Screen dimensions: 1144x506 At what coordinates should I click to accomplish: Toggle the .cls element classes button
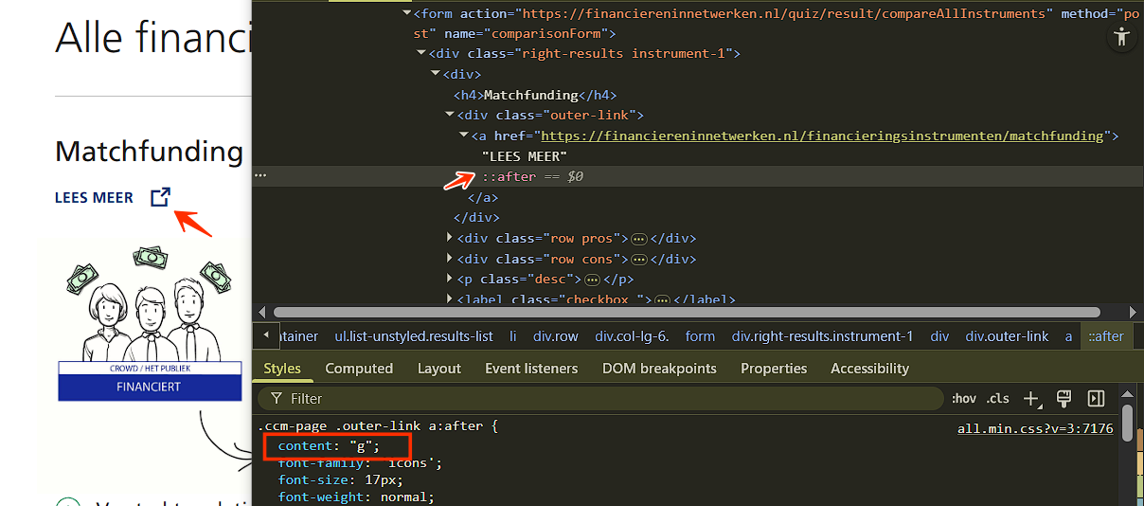click(x=997, y=399)
